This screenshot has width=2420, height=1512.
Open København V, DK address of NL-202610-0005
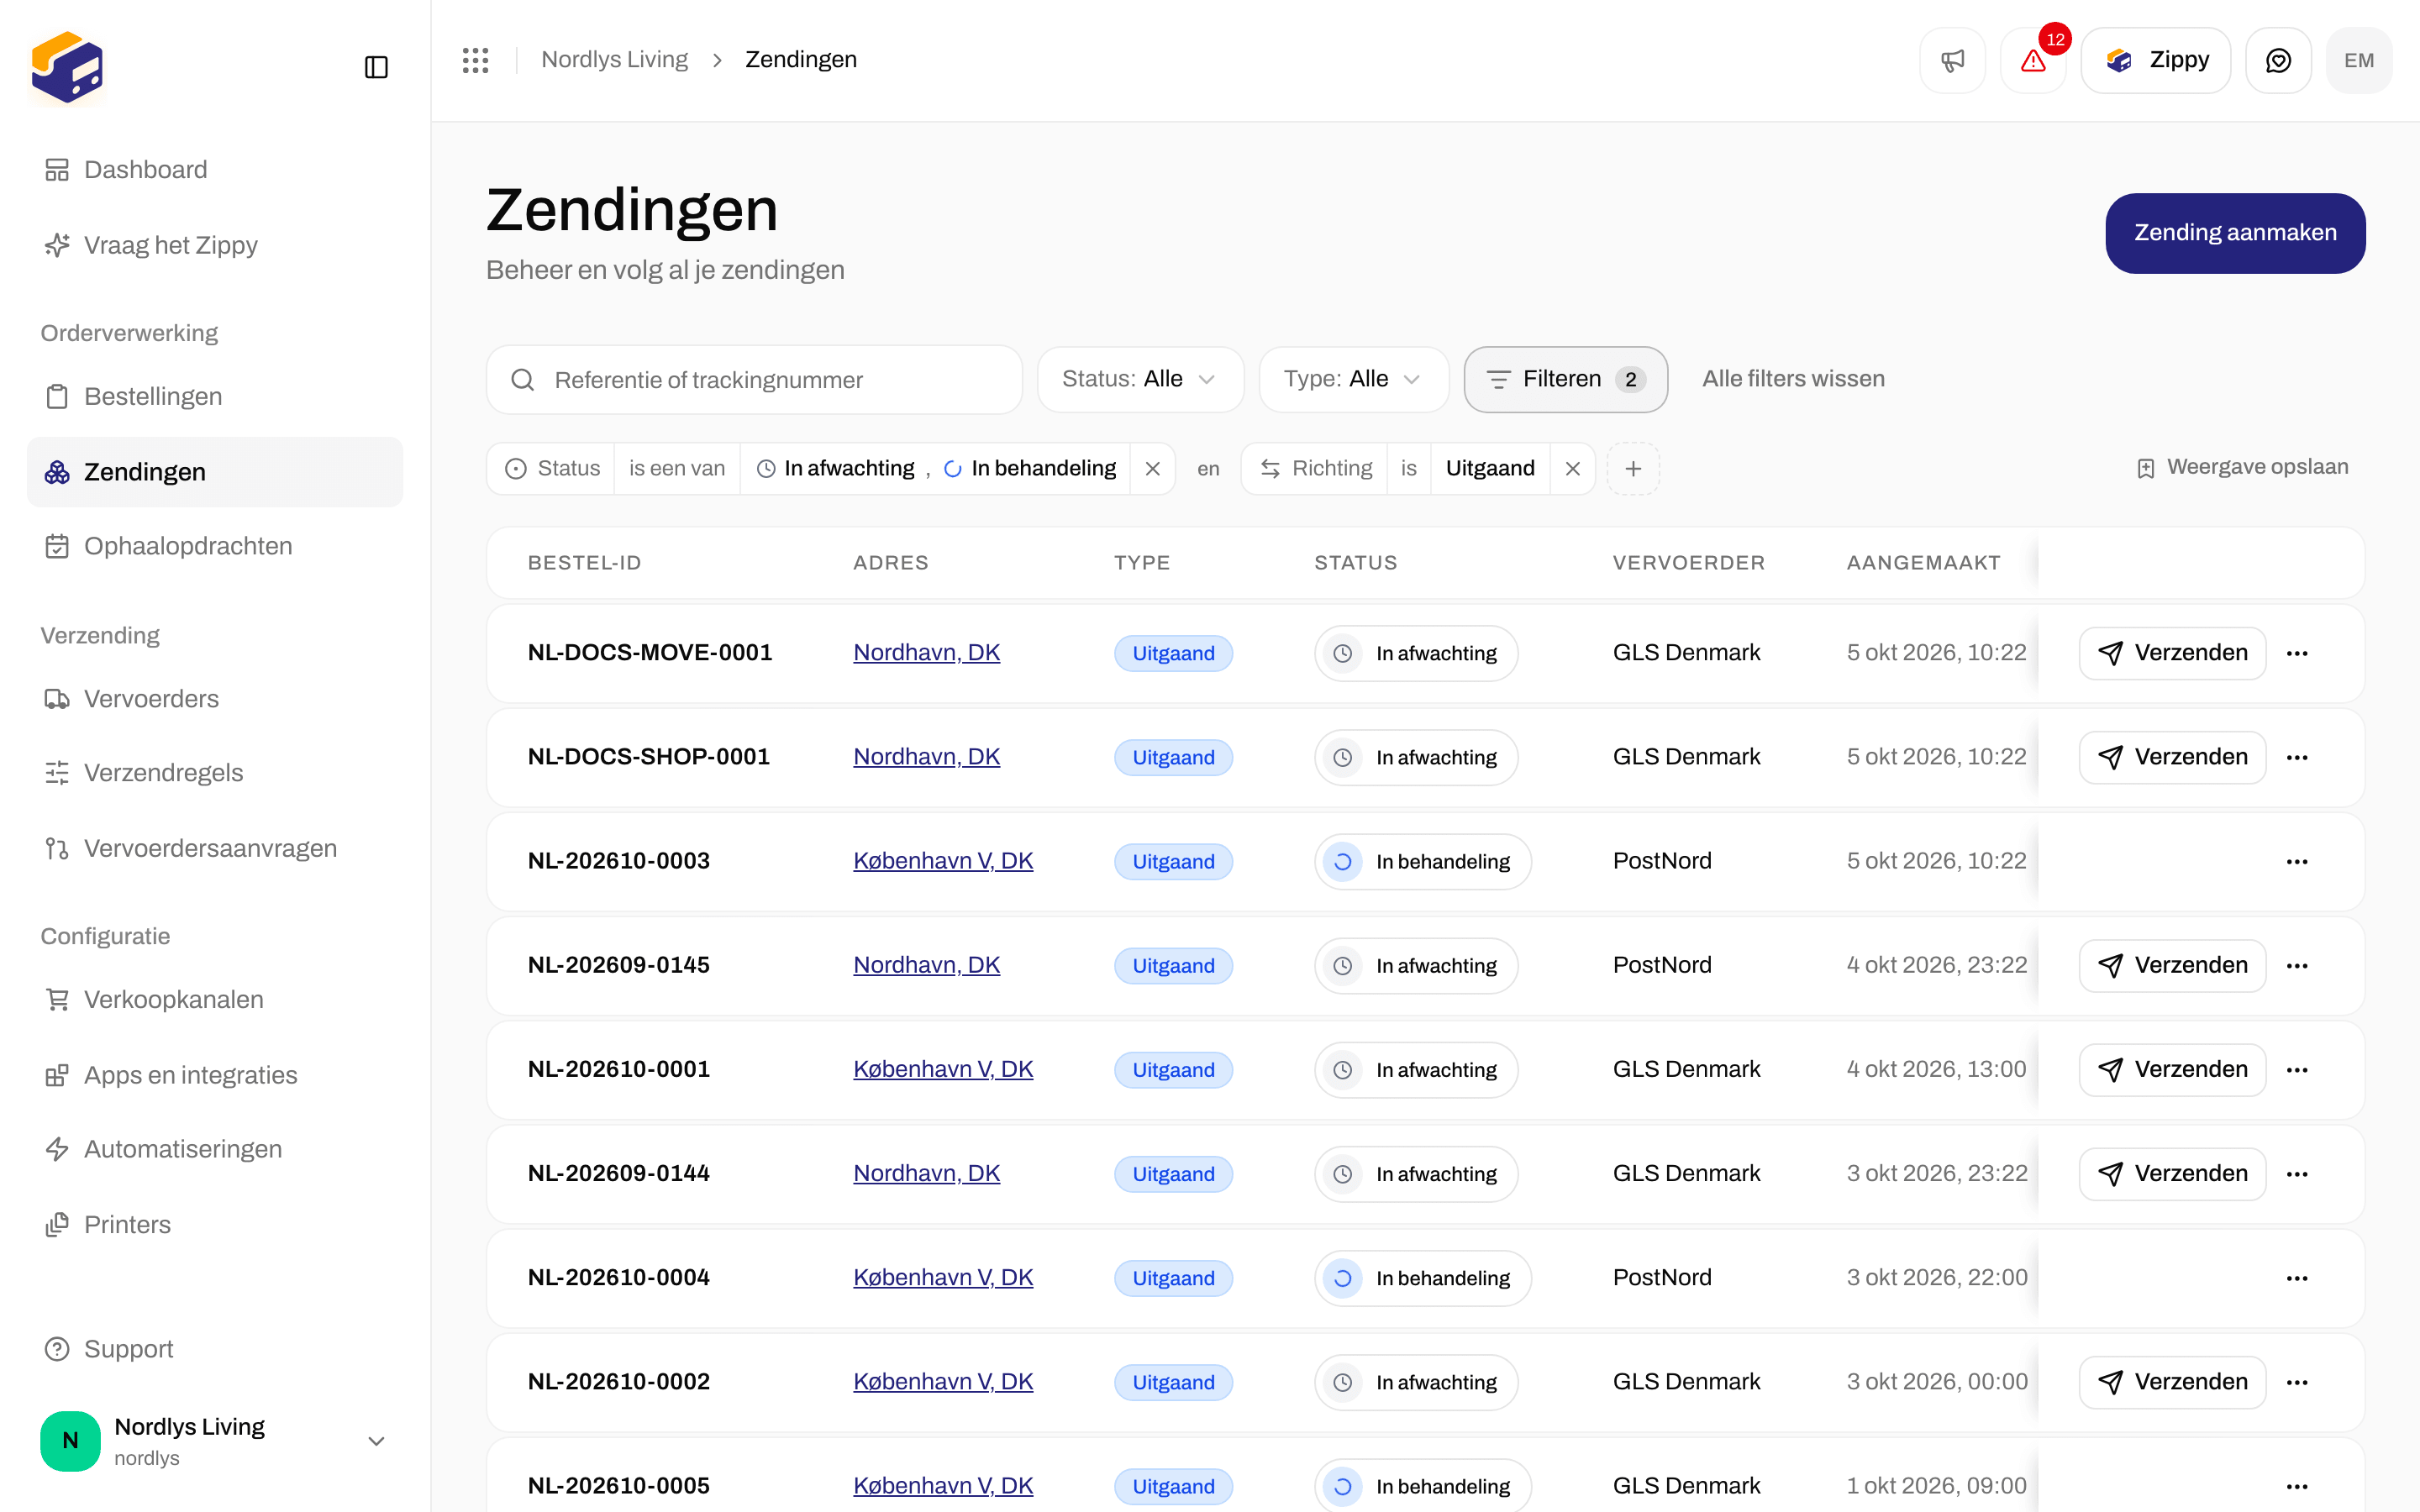pyautogui.click(x=943, y=1486)
